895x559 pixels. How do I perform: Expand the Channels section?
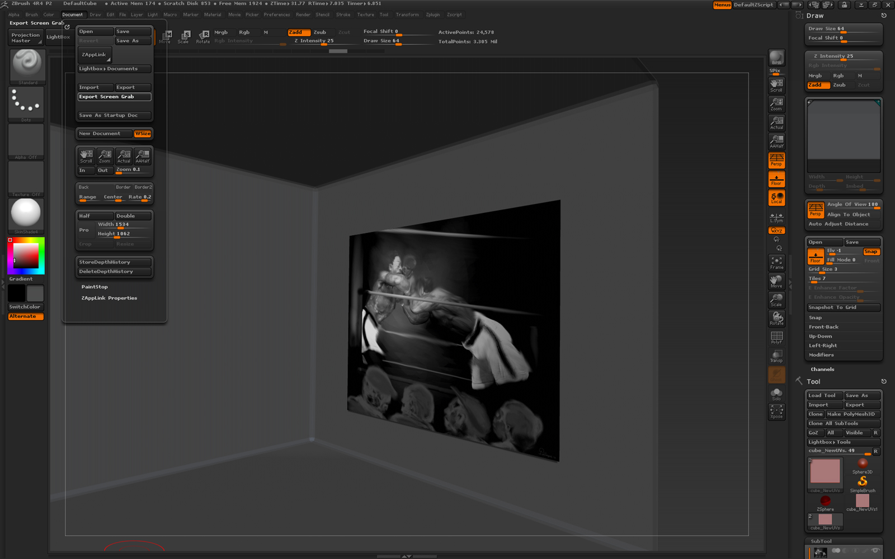(822, 369)
